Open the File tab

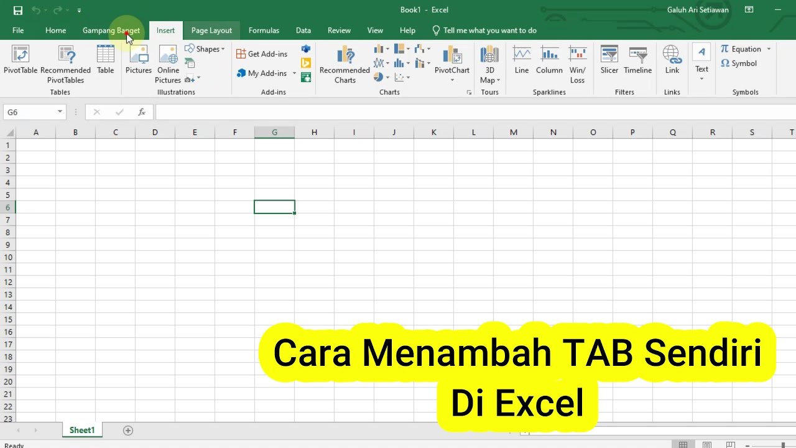18,30
